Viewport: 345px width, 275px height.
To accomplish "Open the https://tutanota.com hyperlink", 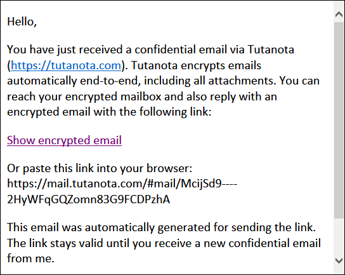I will (66, 65).
